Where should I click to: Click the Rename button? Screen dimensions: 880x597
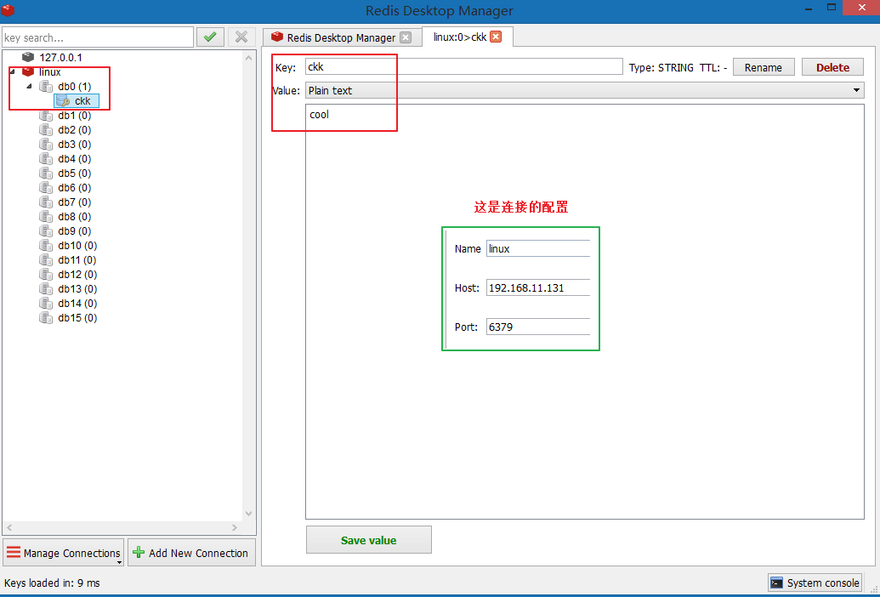764,67
